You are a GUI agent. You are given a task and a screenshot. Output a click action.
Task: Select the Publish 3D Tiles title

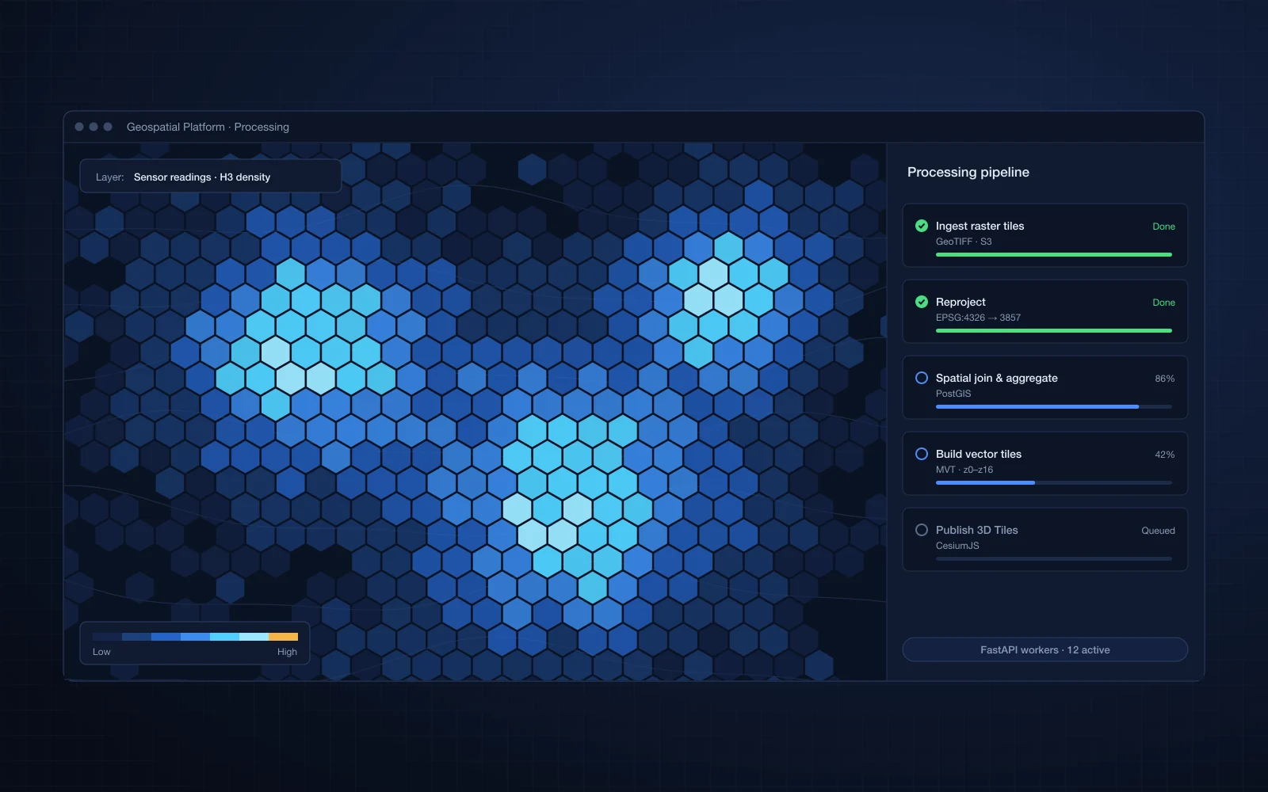click(x=976, y=530)
